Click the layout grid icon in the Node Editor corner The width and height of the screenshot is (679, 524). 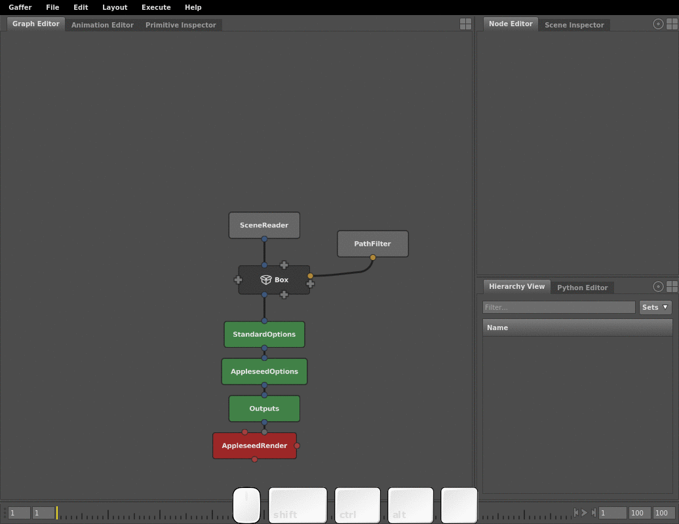(672, 24)
